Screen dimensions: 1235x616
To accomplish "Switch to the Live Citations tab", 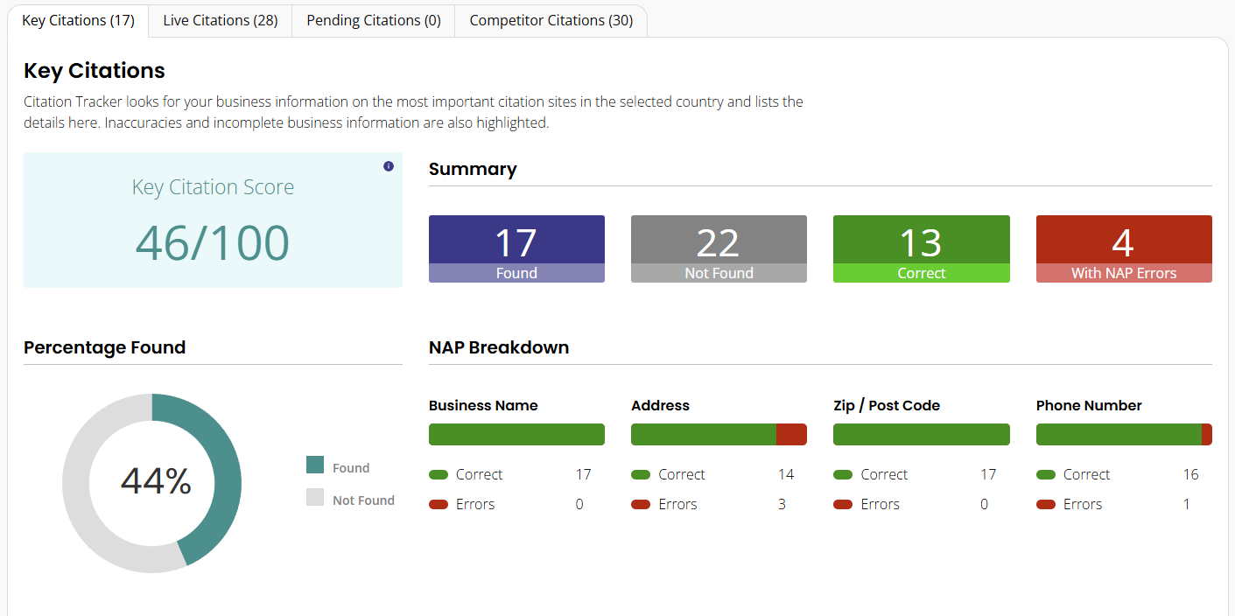I will 220,20.
